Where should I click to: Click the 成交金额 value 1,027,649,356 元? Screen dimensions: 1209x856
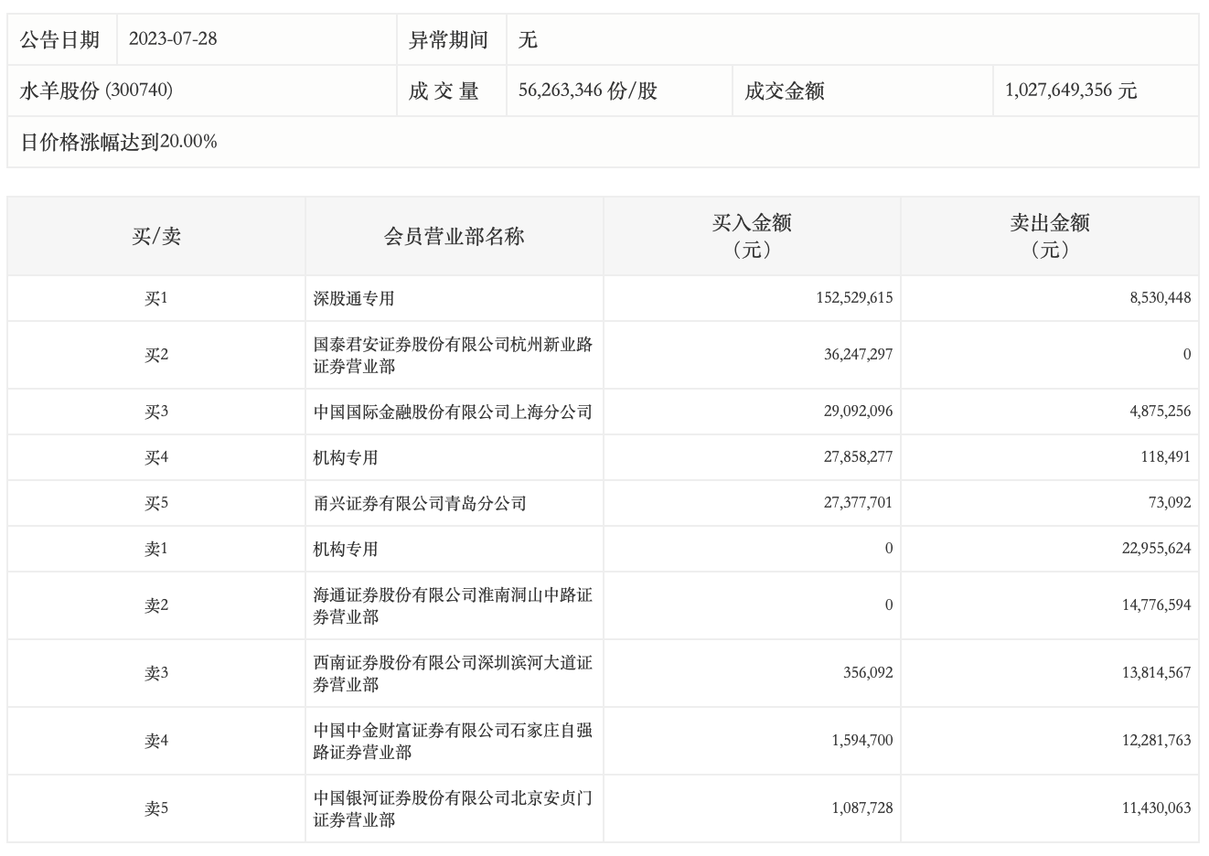point(1070,91)
